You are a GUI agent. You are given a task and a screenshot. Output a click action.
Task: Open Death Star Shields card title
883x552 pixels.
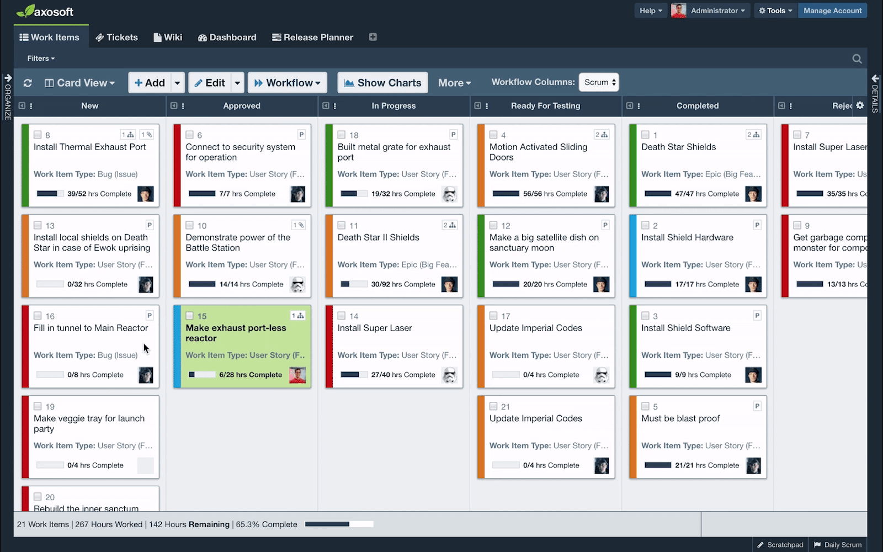(x=678, y=147)
